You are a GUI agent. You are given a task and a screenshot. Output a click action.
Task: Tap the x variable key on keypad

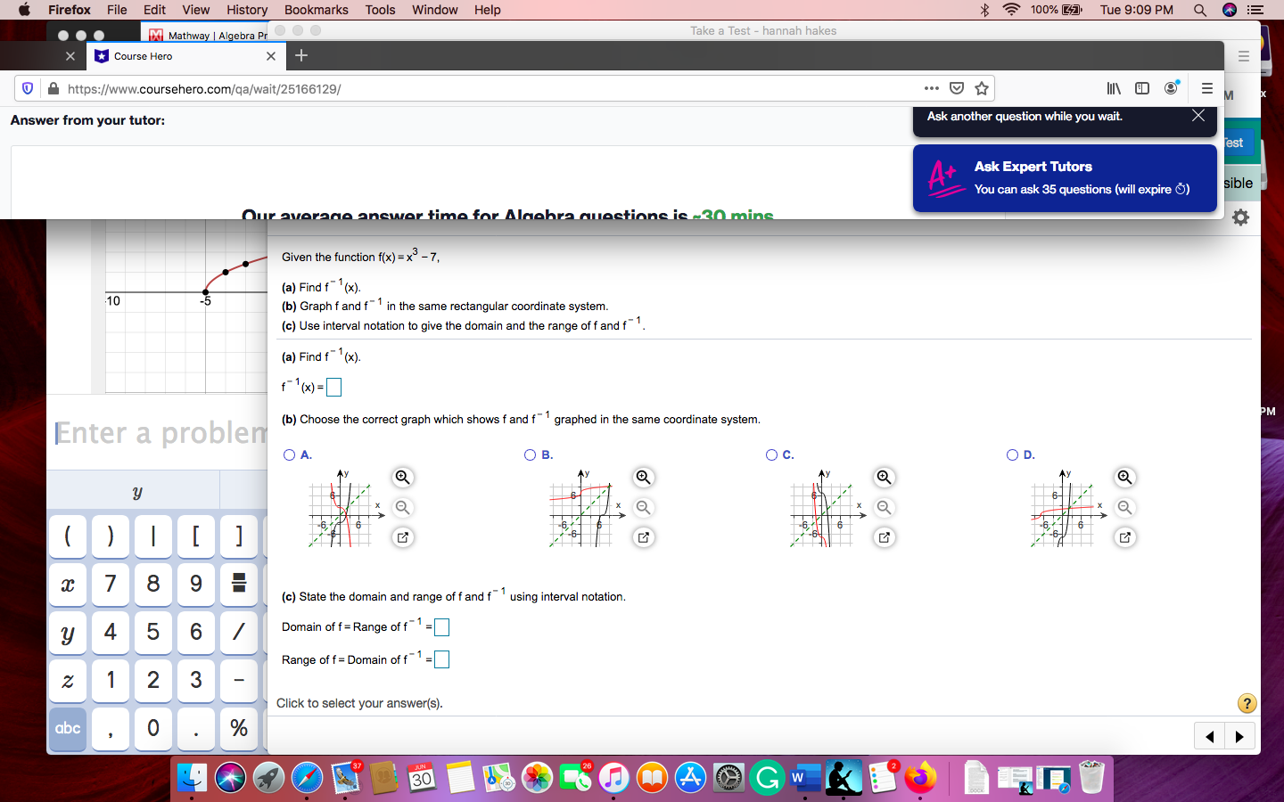pos(68,584)
